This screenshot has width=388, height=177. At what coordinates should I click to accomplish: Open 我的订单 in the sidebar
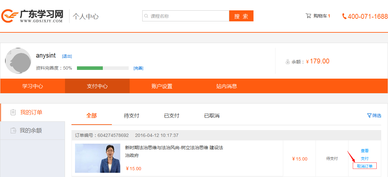pos(31,112)
